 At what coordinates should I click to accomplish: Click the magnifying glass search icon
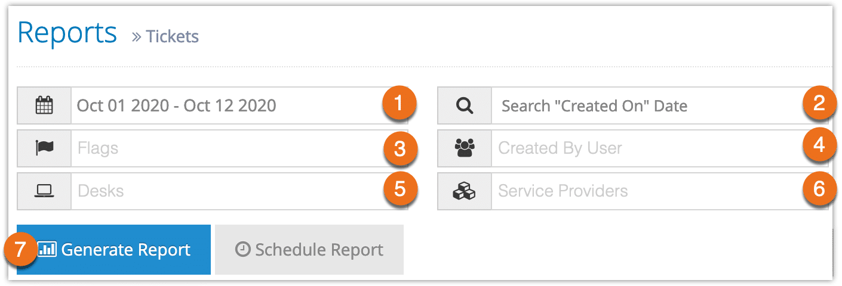464,106
